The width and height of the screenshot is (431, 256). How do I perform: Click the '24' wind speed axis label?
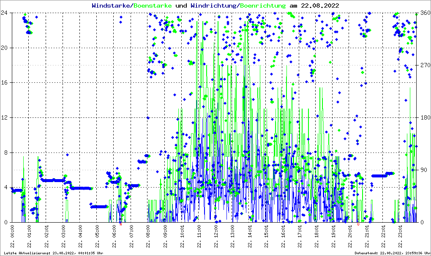4,13
